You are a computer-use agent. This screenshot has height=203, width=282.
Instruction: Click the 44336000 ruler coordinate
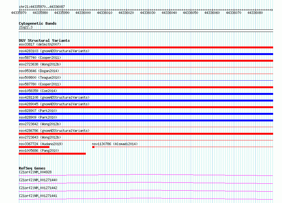(83, 13)
